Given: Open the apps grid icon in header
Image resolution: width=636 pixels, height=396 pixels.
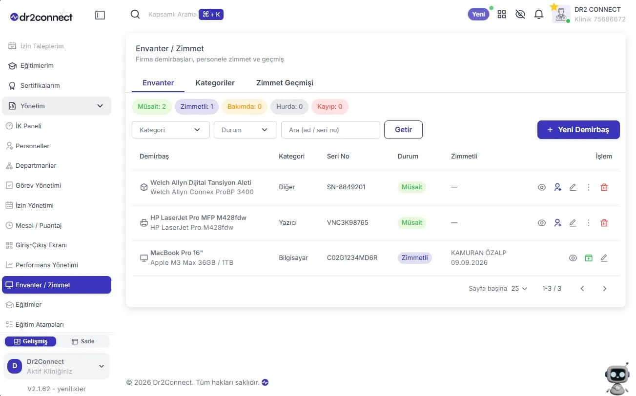Looking at the screenshot, I should 502,14.
